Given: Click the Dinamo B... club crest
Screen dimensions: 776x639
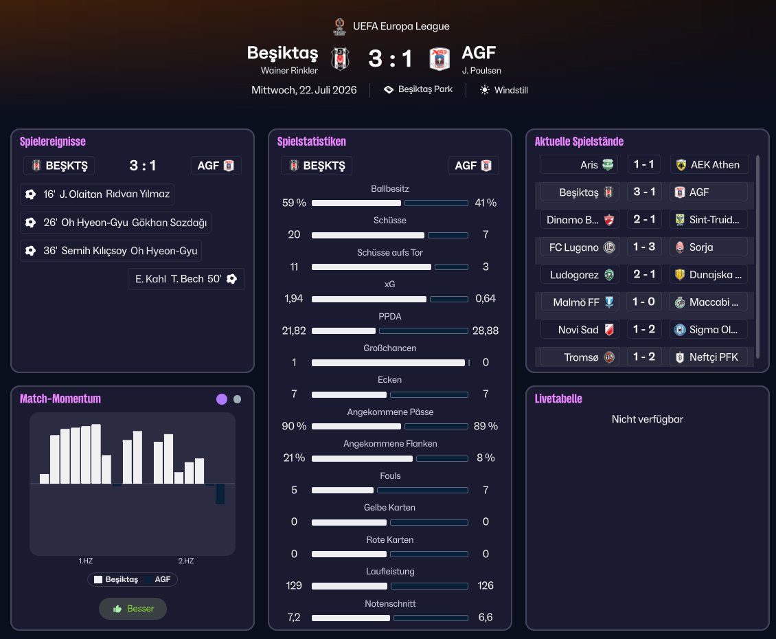Looking at the screenshot, I should [x=608, y=220].
